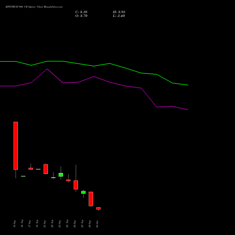235x235 pixels.
Task: Click the last red candle for 01 Oct
Action: point(98,208)
